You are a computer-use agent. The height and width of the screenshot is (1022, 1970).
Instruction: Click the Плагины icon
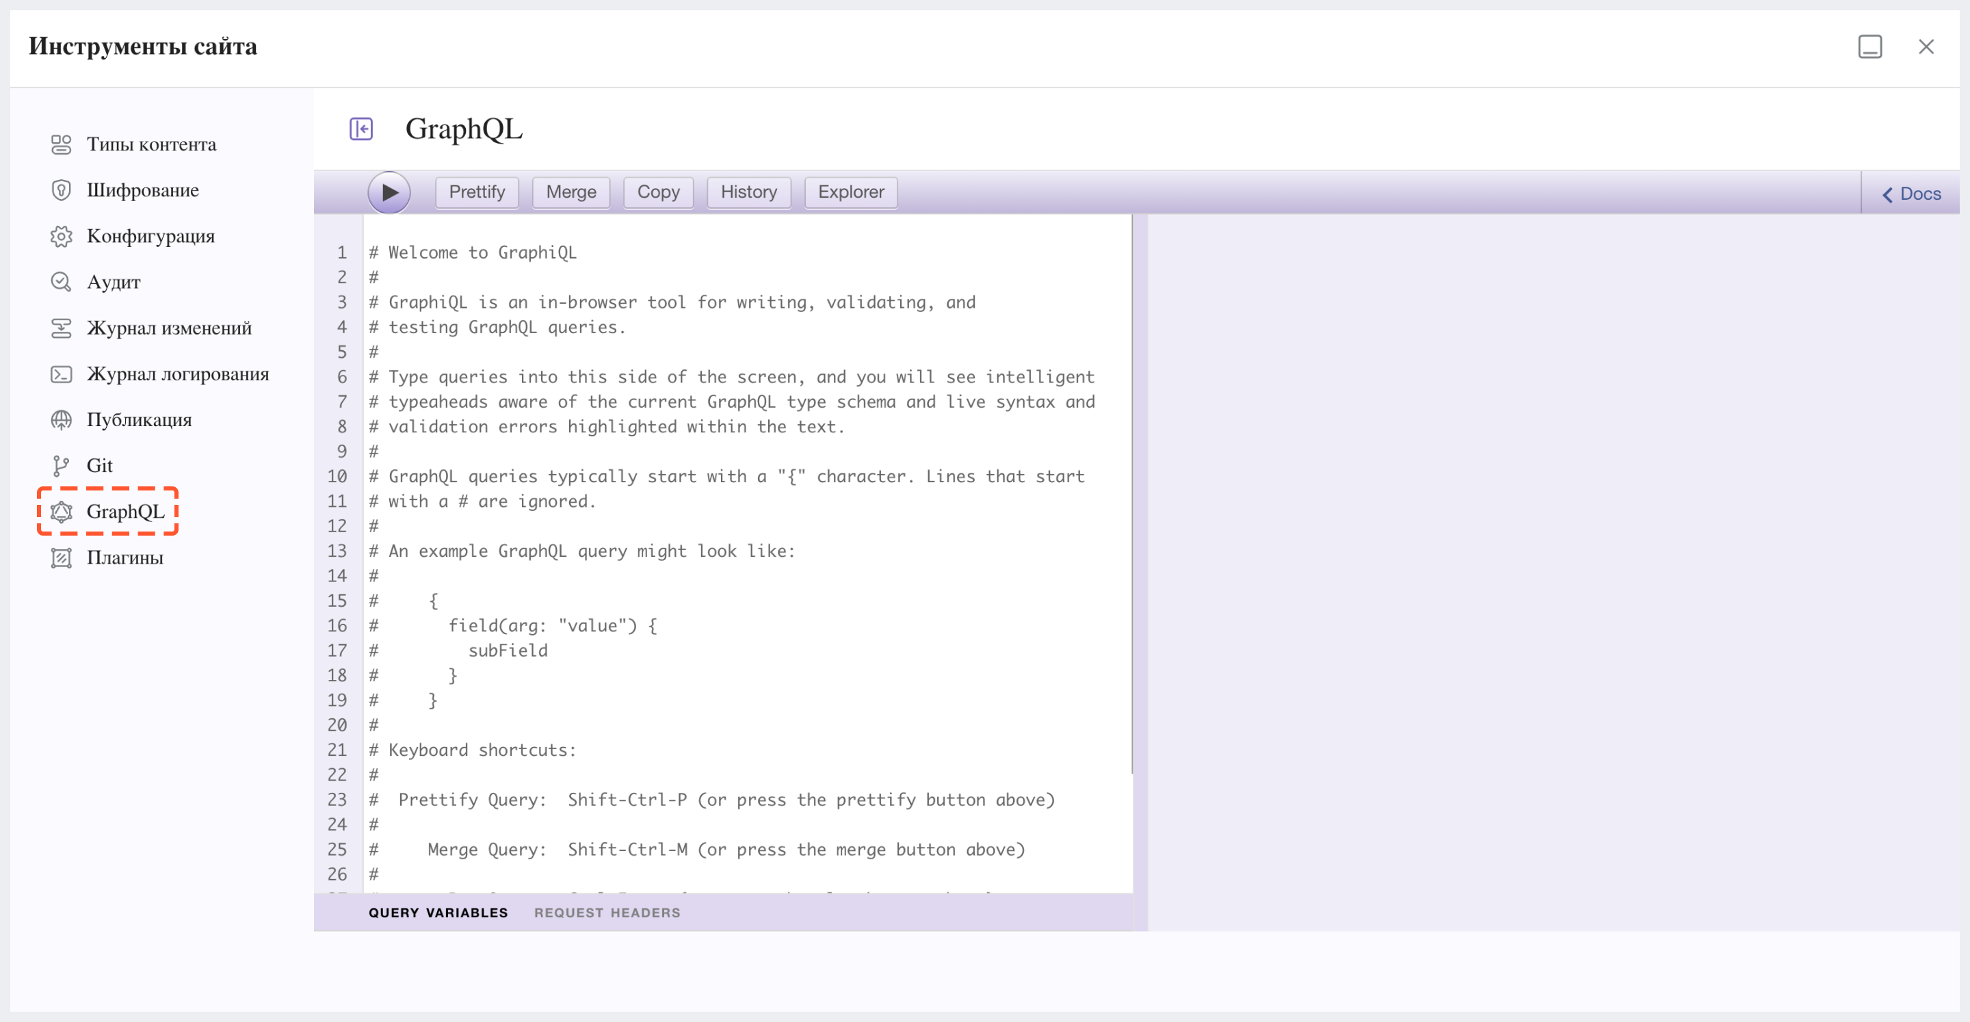click(61, 558)
